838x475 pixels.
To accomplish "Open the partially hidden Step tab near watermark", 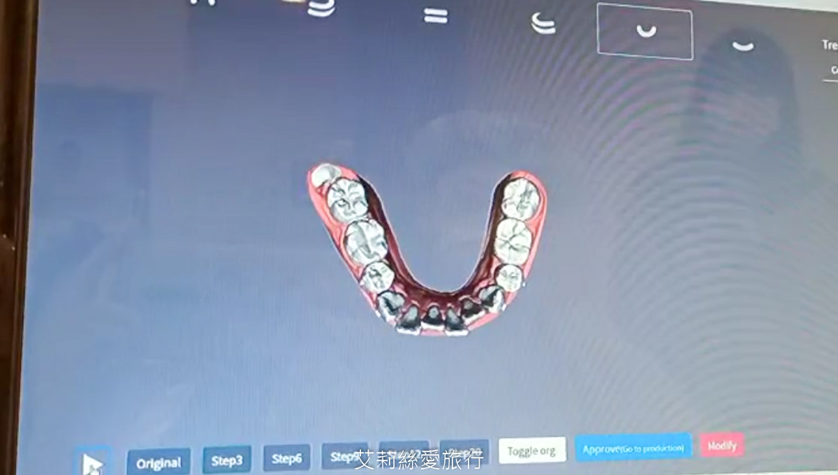I will tap(345, 458).
